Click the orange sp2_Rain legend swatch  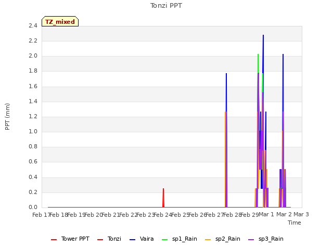(208, 240)
